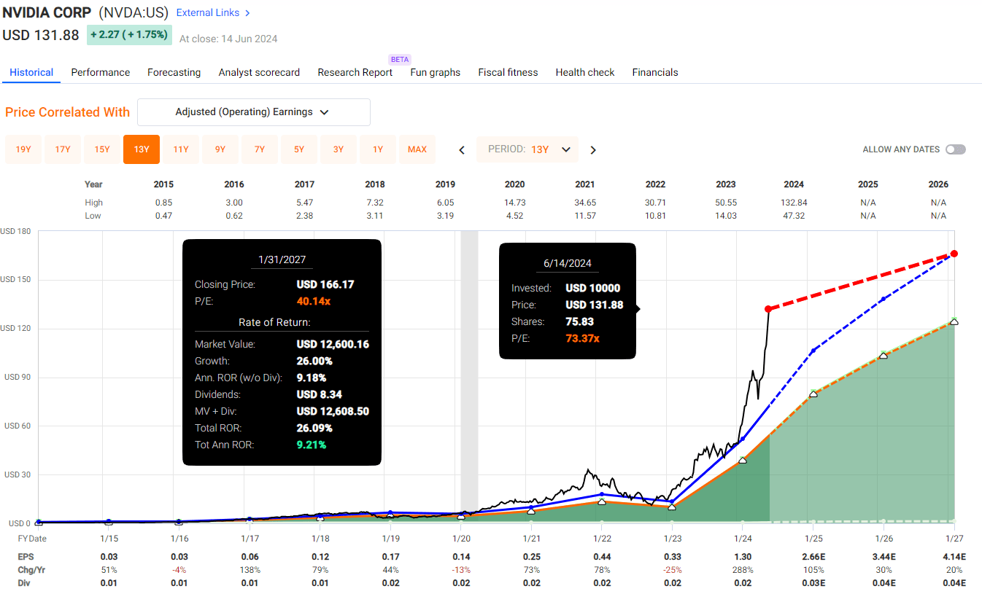The width and height of the screenshot is (982, 594).
Task: Open the Fiscal fitness tab
Action: point(508,72)
